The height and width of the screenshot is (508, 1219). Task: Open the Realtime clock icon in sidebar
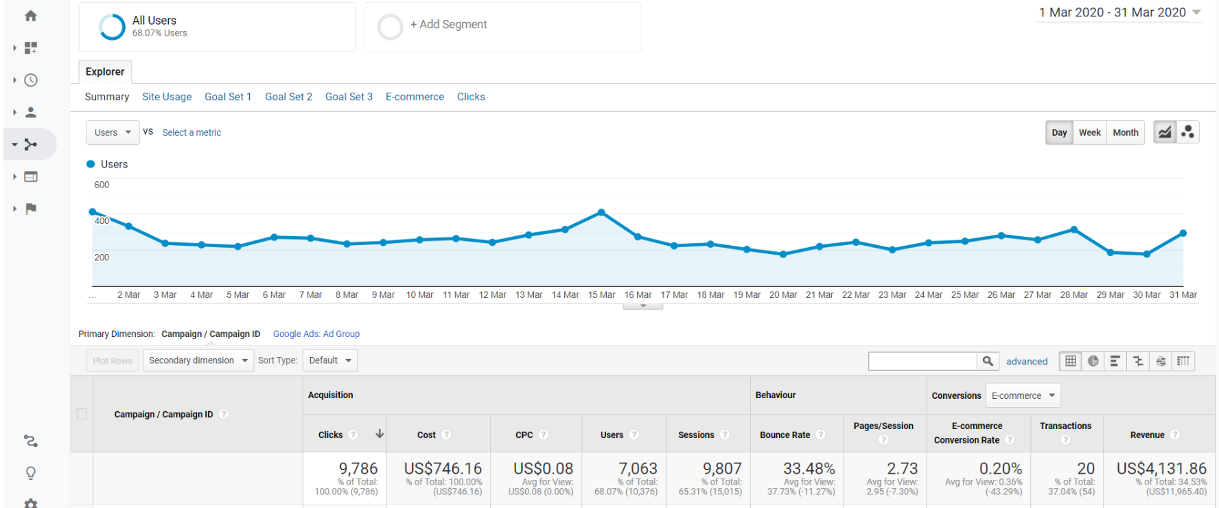(31, 80)
